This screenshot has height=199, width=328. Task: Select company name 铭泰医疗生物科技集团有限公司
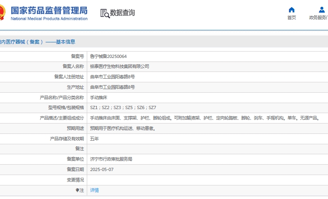click(x=120, y=66)
